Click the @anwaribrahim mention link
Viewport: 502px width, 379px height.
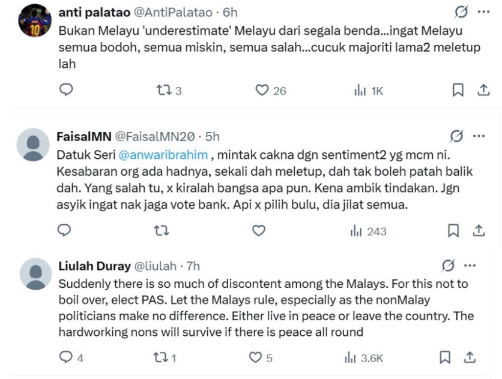coord(163,155)
